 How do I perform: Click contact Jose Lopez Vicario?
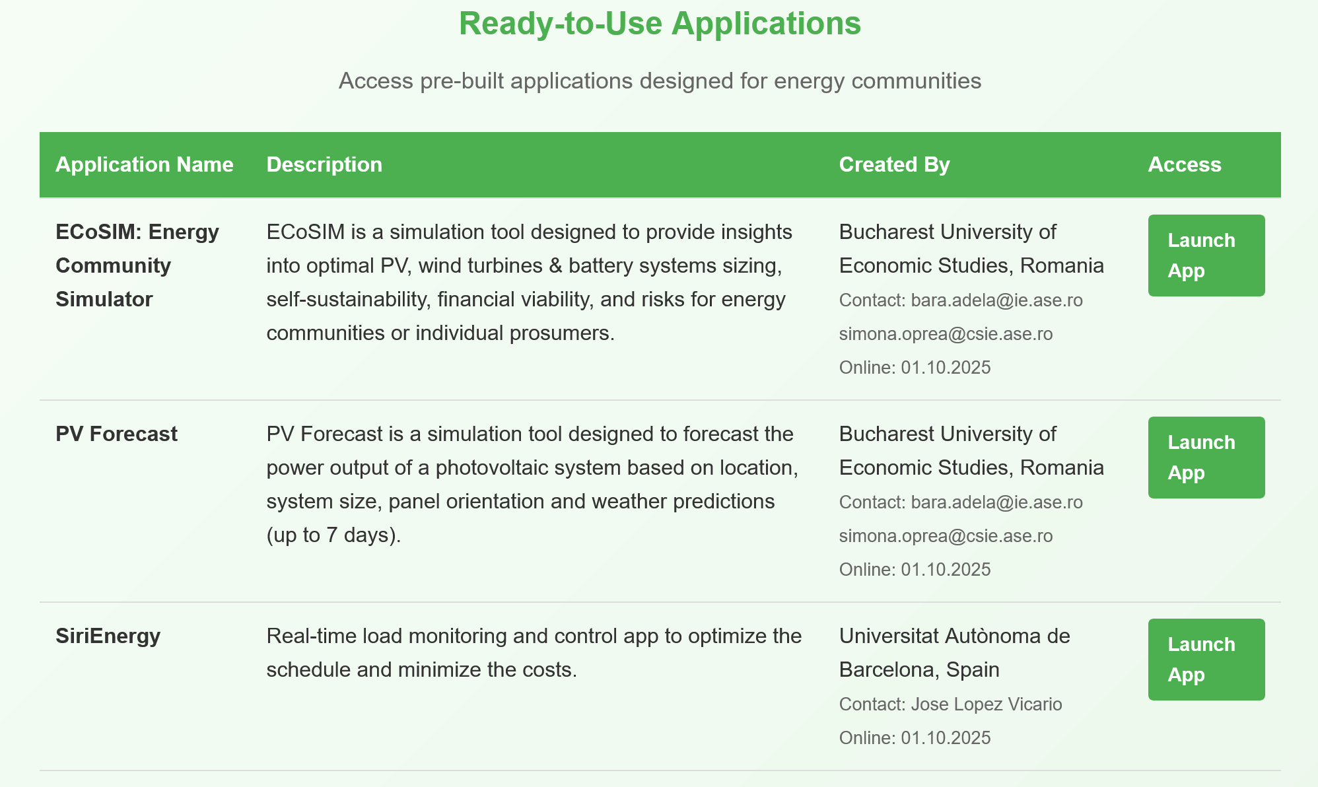coord(986,704)
